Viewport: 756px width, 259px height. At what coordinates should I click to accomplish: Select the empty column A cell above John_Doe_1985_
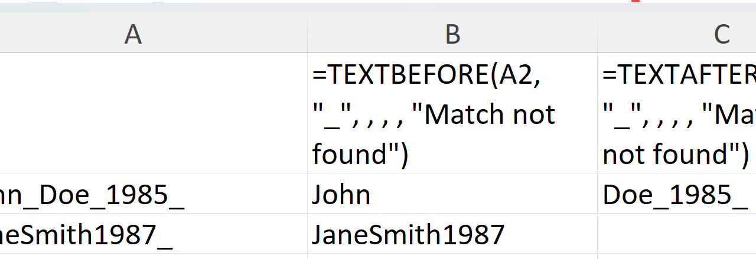click(x=154, y=113)
